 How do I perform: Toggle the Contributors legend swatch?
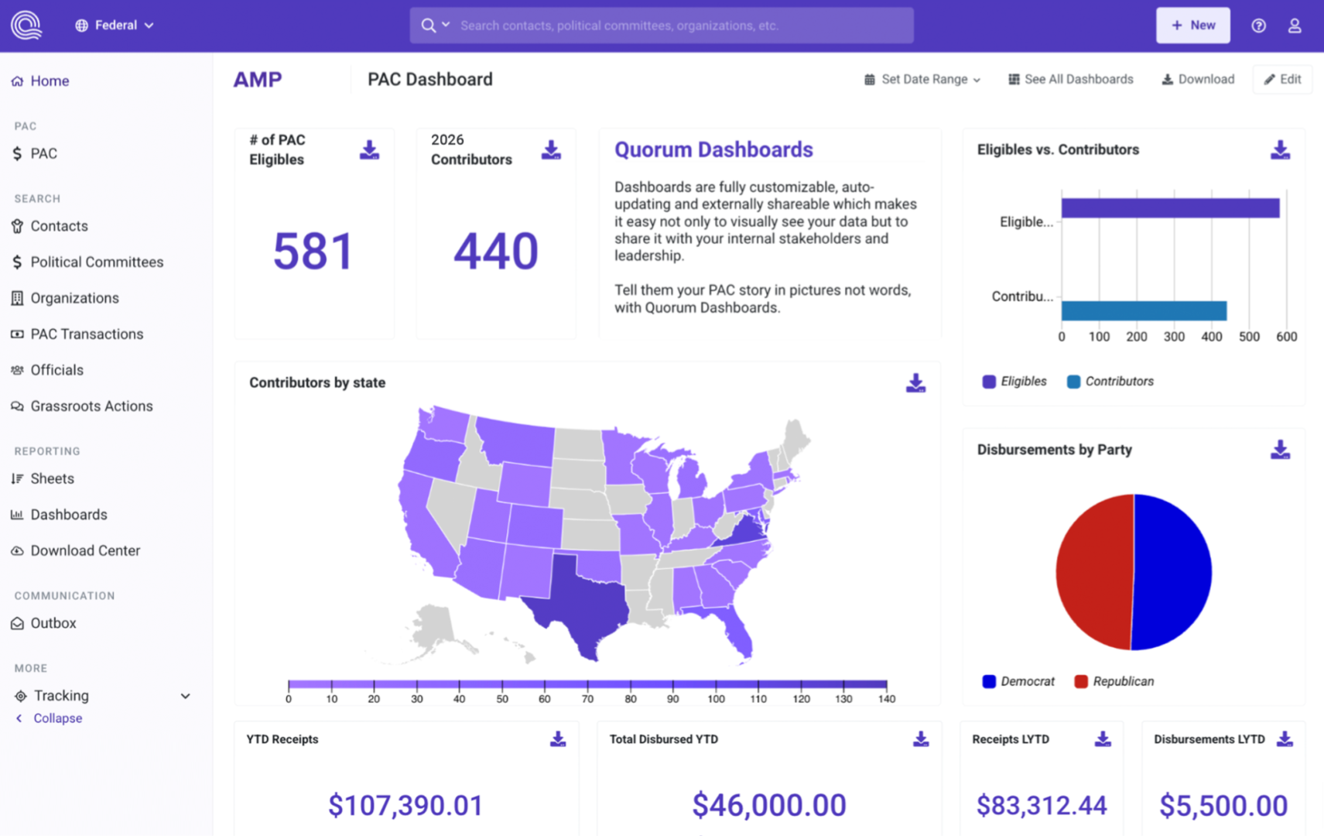coord(1073,382)
